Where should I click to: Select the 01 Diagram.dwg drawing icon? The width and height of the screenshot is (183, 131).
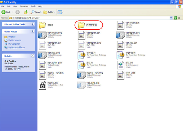(120, 35)
